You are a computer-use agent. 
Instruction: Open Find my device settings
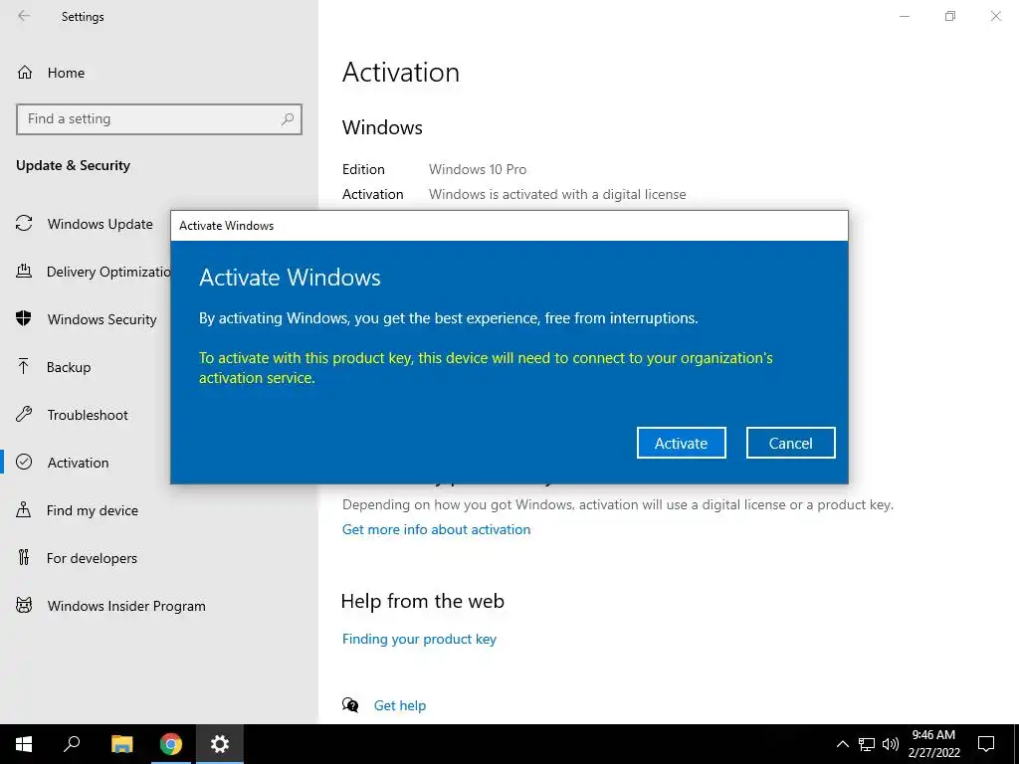pyautogui.click(x=93, y=510)
